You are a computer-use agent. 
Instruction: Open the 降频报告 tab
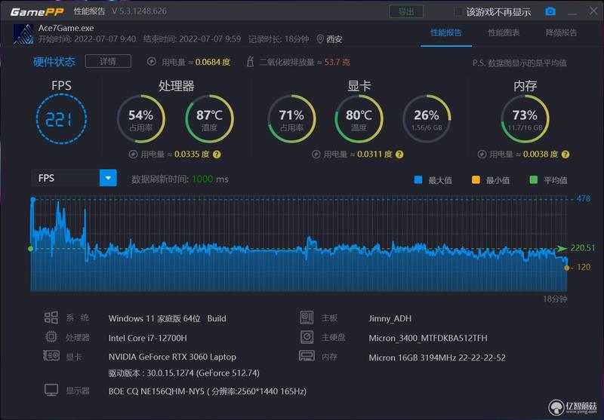click(561, 32)
